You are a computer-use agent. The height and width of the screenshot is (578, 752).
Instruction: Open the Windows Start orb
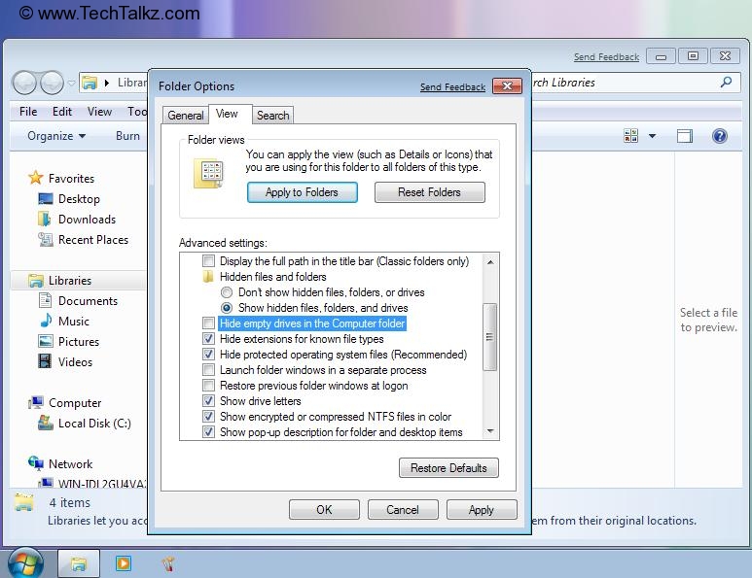tap(25, 563)
